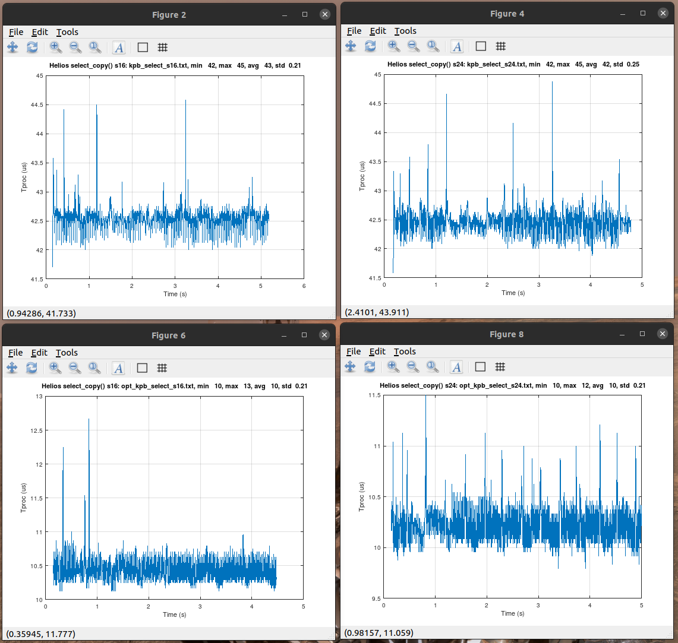Select the zoom-out tool in Figure 4
The width and height of the screenshot is (678, 643).
click(413, 46)
